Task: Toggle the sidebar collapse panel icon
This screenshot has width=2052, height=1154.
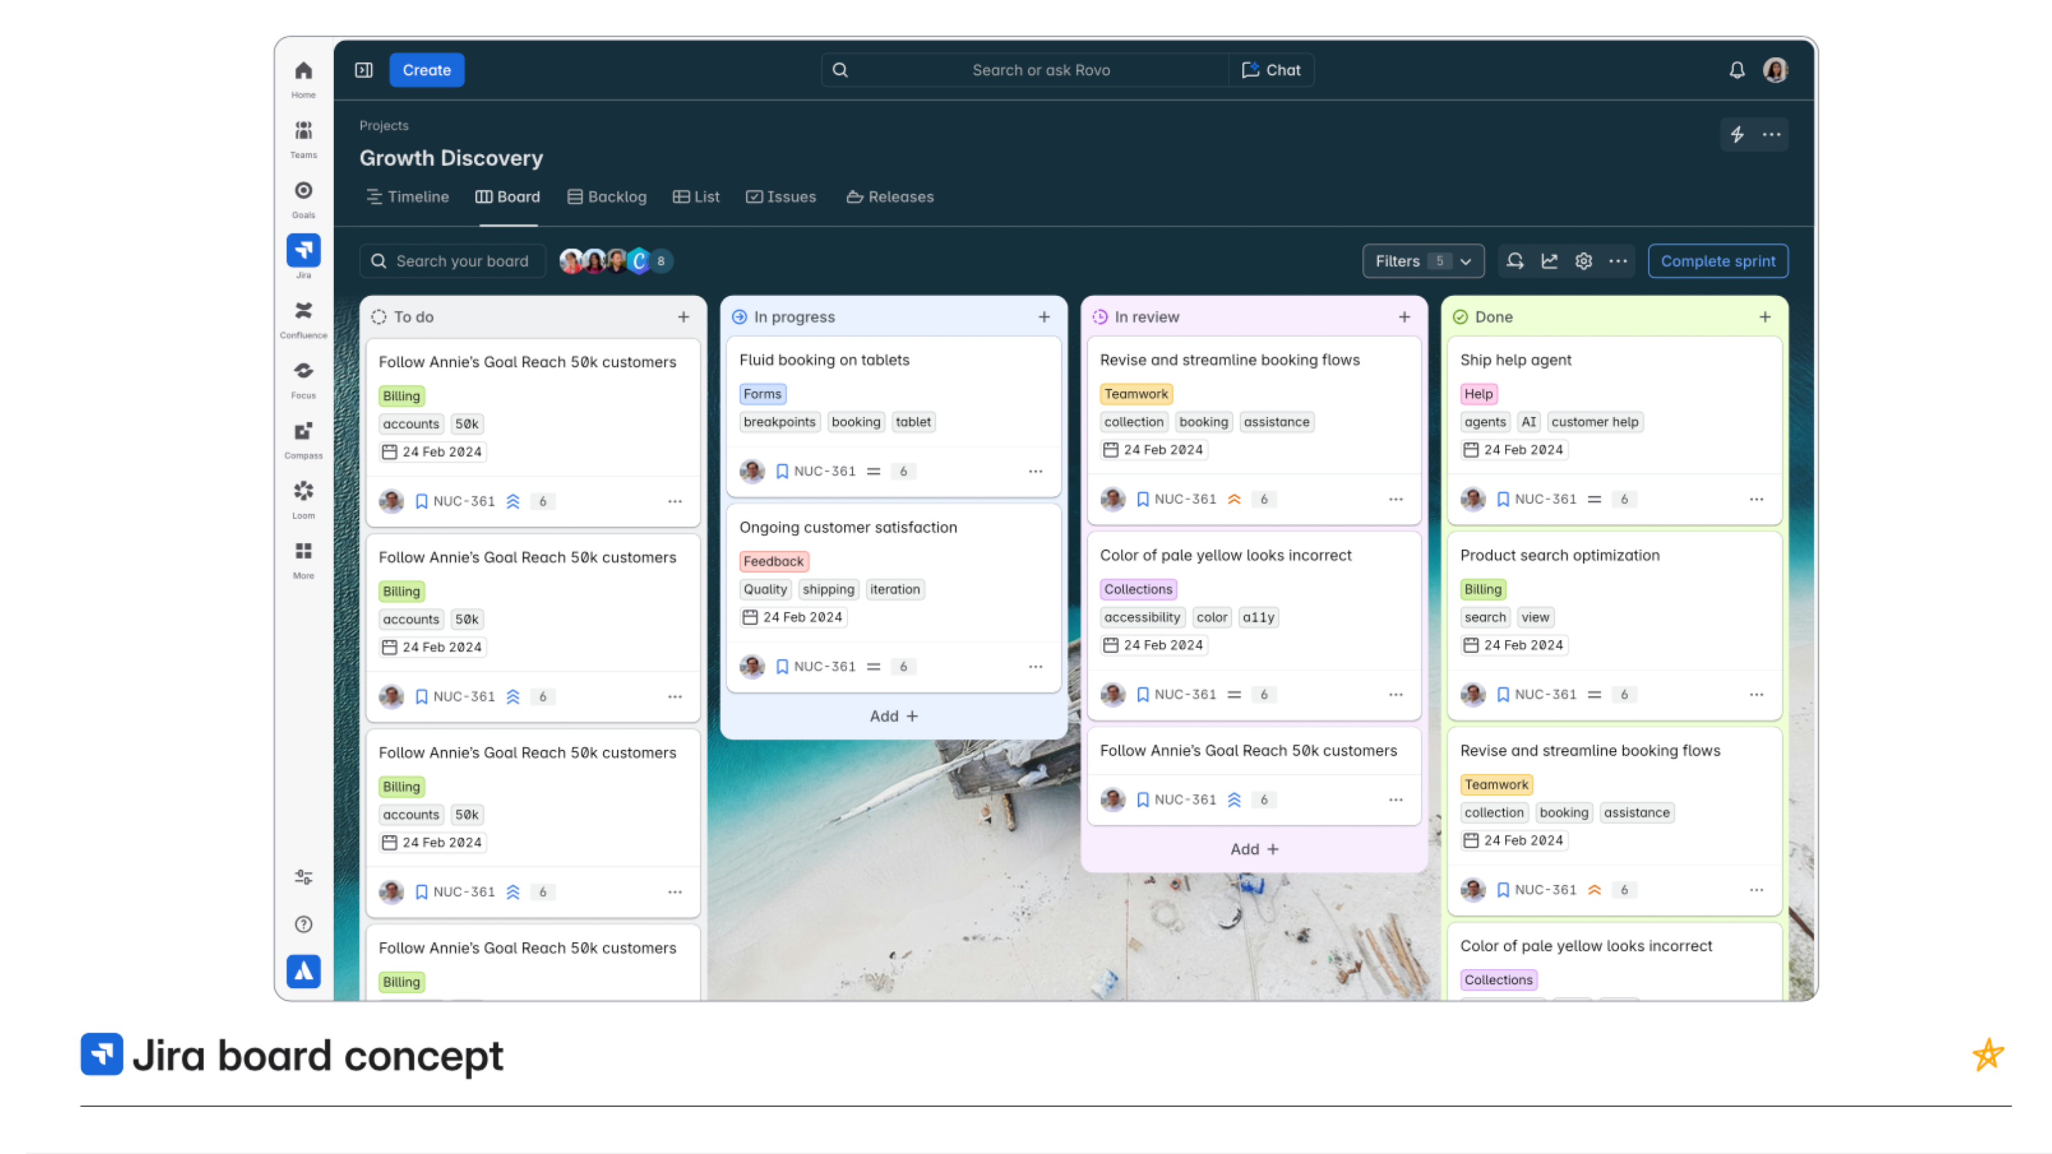Action: 364,70
